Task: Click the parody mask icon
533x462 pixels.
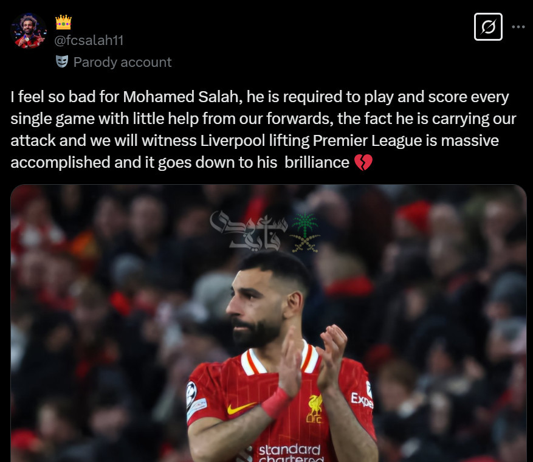Action: (x=62, y=61)
